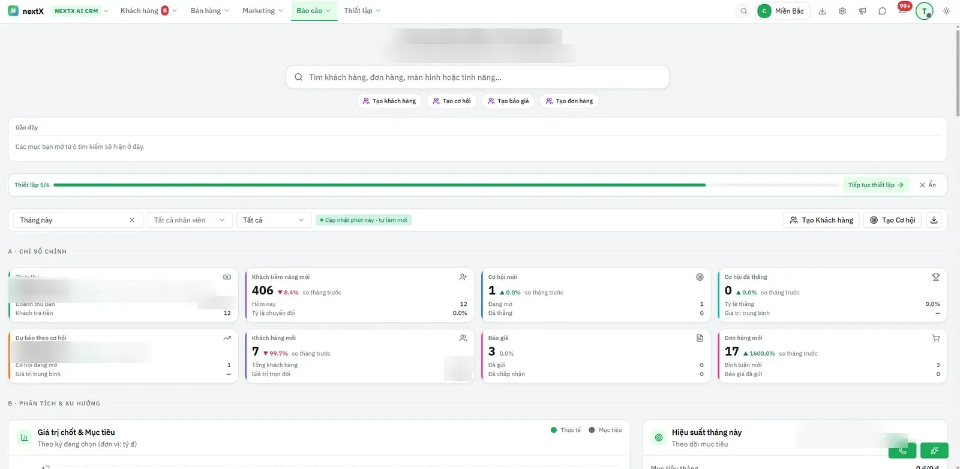Click the trophy icon on Cơ hội đã thắng card

point(935,277)
